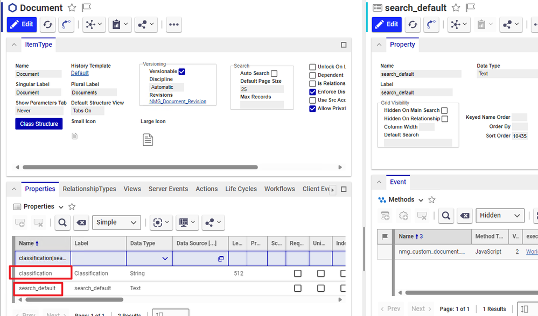Click the Class Structure button
Image resolution: width=538 pixels, height=316 pixels.
click(39, 124)
